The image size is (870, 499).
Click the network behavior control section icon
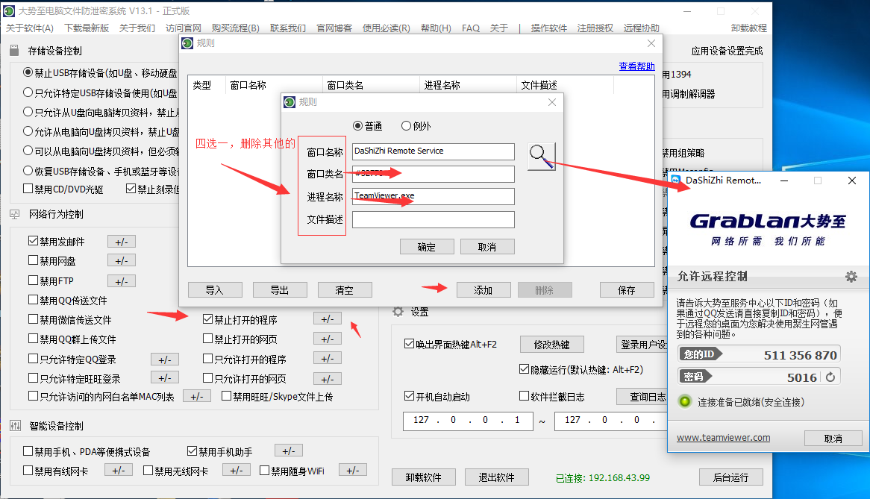point(15,214)
